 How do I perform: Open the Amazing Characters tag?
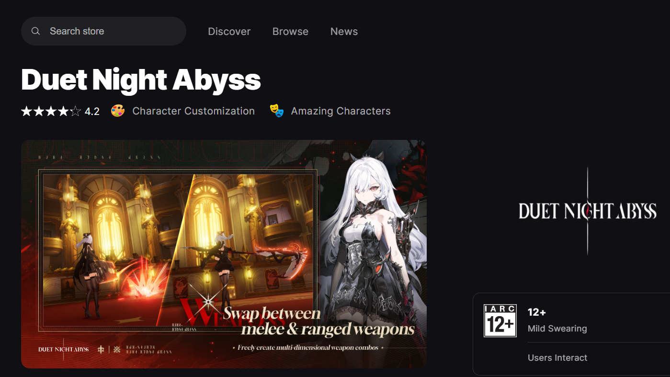point(341,111)
